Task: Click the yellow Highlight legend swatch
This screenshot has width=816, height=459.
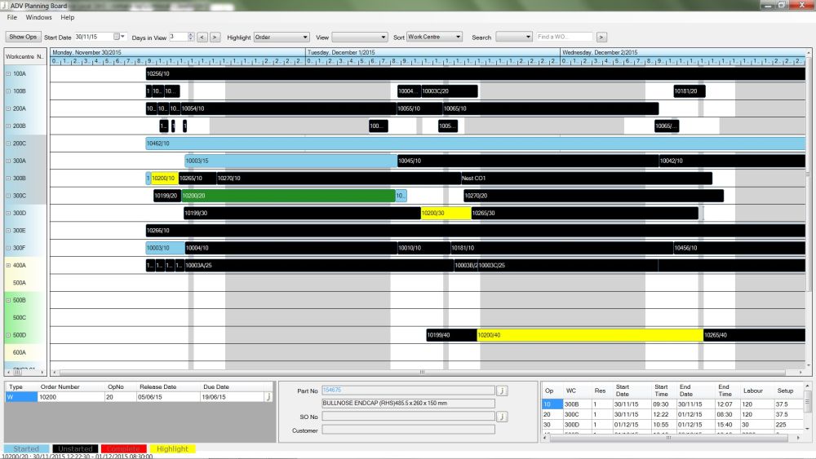Action: pos(172,448)
